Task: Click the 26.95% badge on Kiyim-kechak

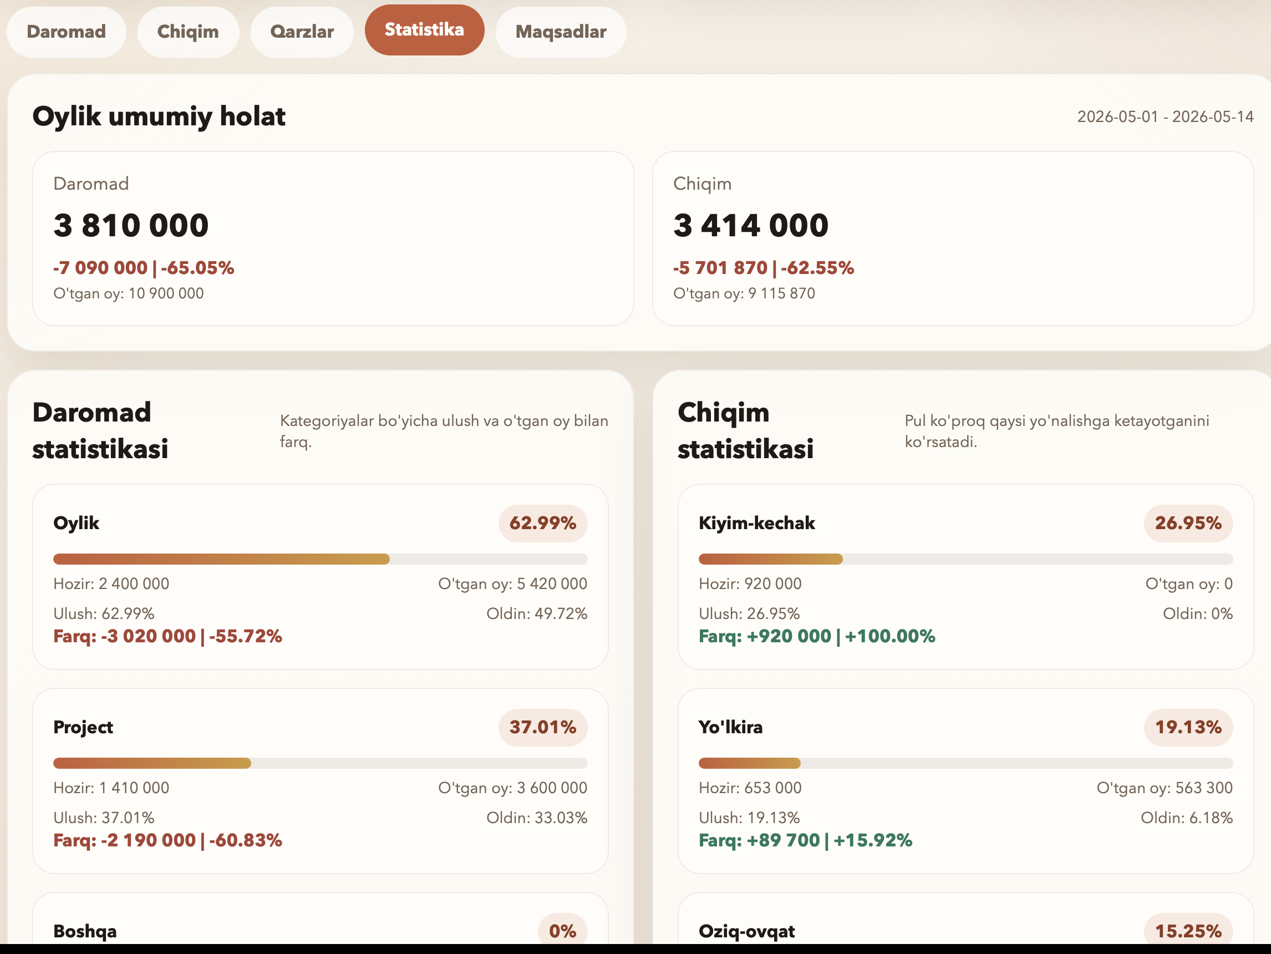Action: point(1188,523)
